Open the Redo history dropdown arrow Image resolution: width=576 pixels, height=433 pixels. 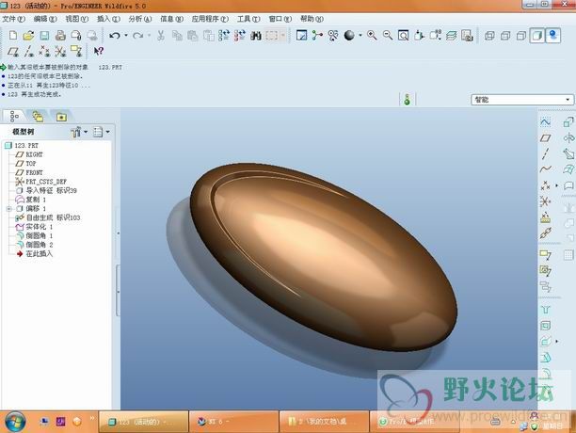coord(149,35)
